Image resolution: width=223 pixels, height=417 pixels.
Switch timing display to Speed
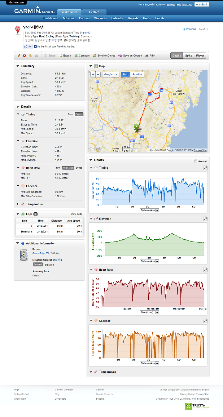click(79, 114)
